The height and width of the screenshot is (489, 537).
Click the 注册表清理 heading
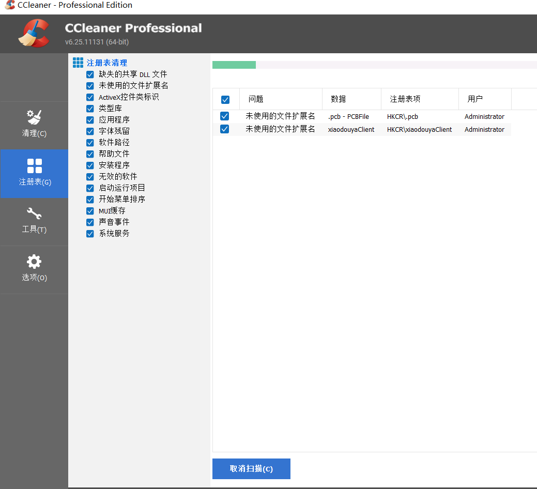coord(107,63)
